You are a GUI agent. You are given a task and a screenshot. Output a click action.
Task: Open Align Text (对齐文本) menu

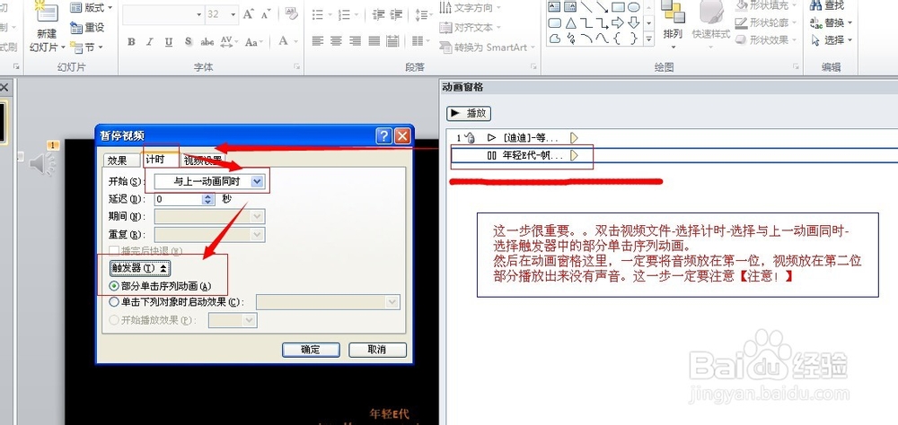pyautogui.click(x=470, y=28)
